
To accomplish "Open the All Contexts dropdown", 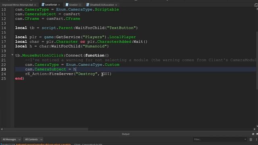I will click(33, 139).
